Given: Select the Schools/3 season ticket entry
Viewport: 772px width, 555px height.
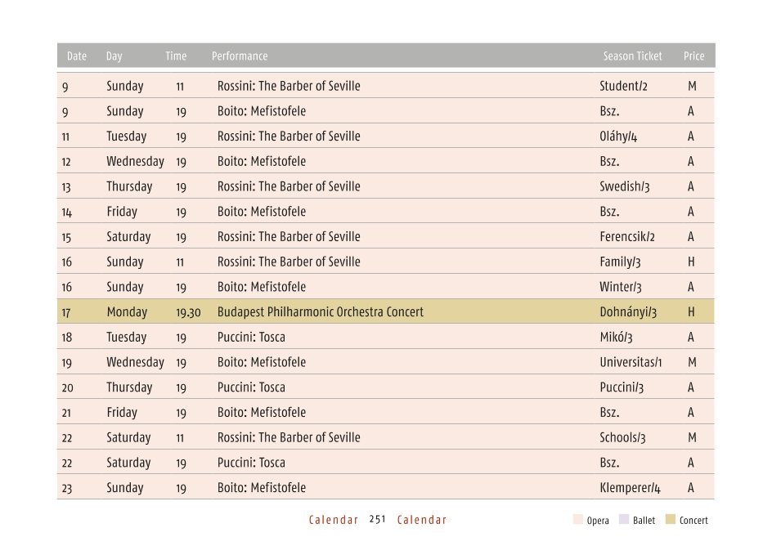Looking at the screenshot, I should [622, 437].
